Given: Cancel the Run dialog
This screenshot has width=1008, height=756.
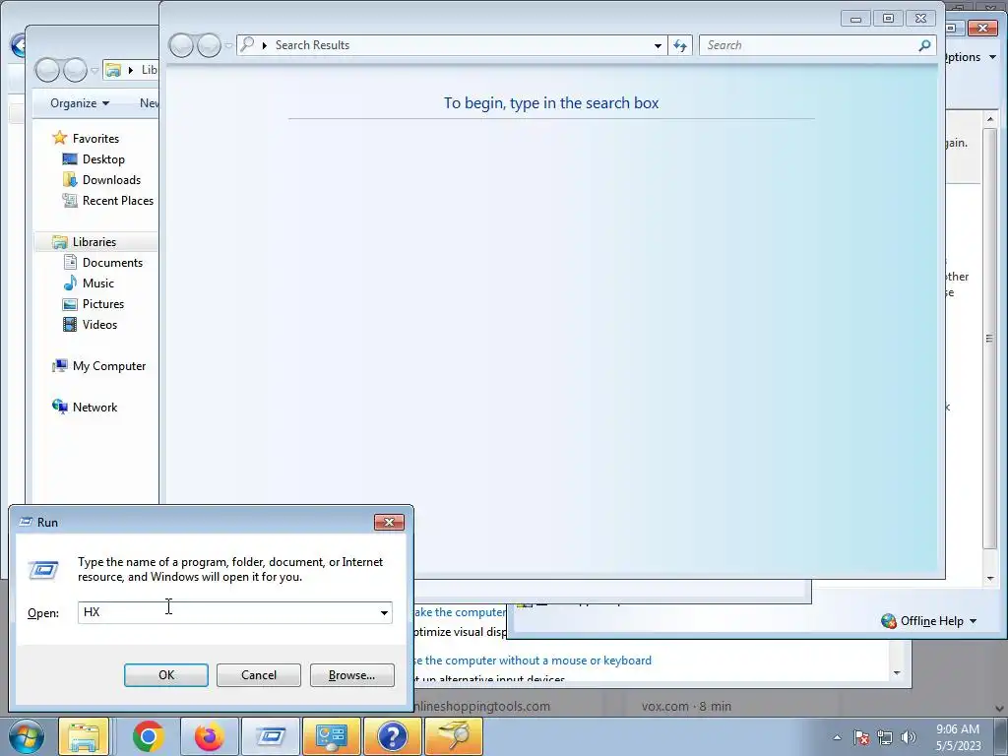Looking at the screenshot, I should (259, 675).
